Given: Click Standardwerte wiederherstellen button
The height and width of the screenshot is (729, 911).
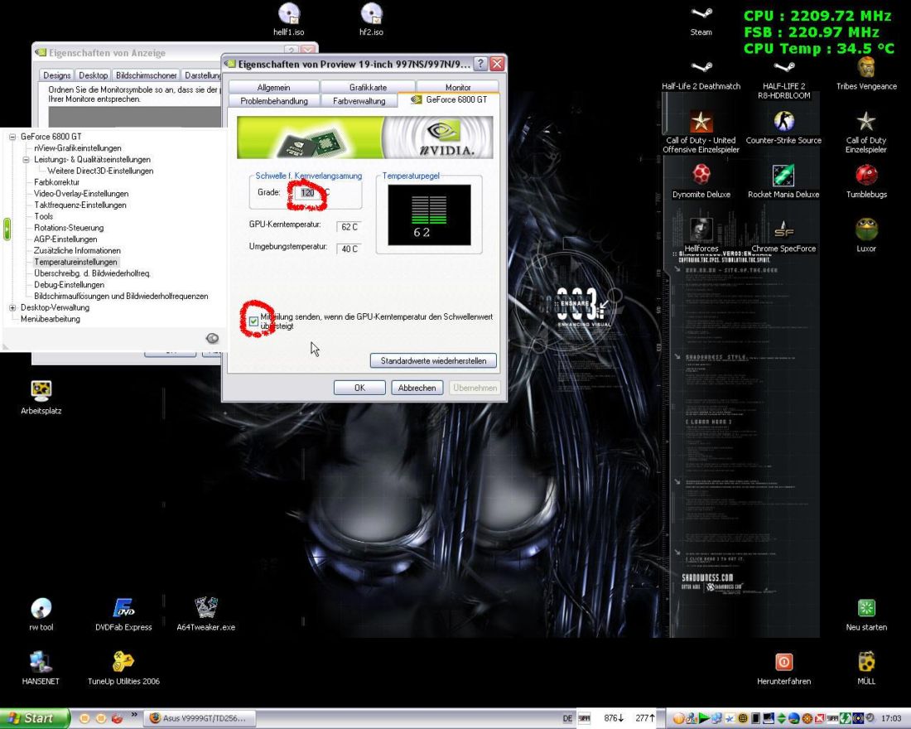Looking at the screenshot, I should [433, 360].
